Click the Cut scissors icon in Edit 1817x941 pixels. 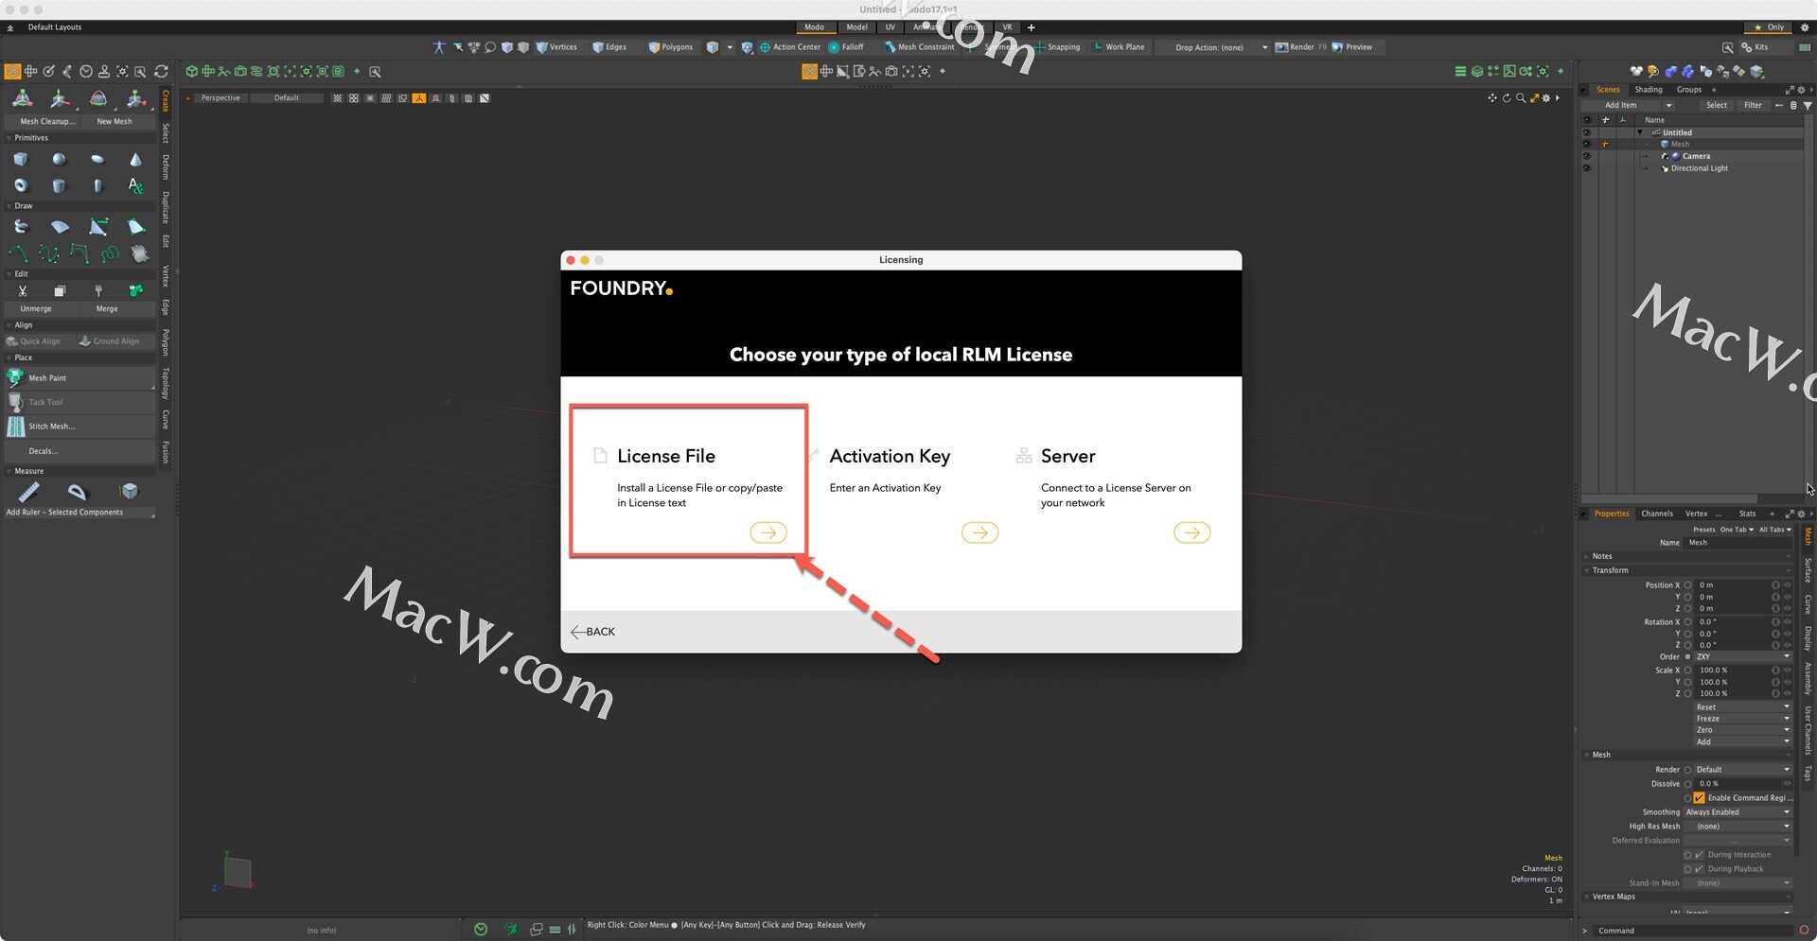(x=23, y=291)
